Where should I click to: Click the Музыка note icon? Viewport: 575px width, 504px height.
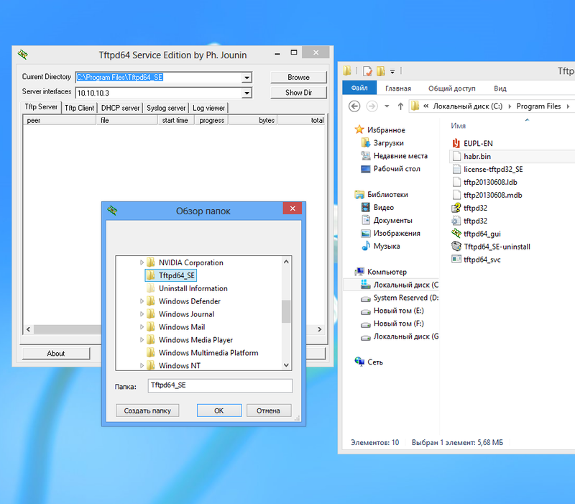[366, 246]
